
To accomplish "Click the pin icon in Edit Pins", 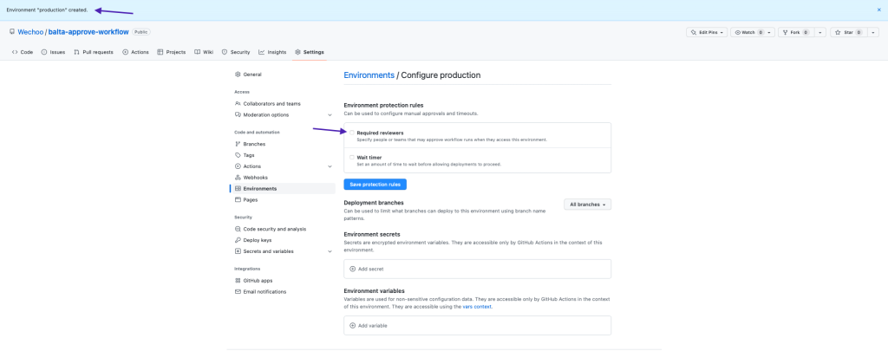I will coord(694,32).
